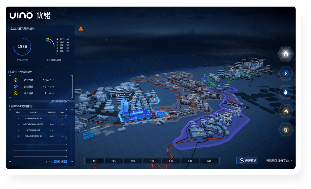Click yen icon beside 企业纳税
The height and width of the screenshot is (189, 311).
click(16, 93)
